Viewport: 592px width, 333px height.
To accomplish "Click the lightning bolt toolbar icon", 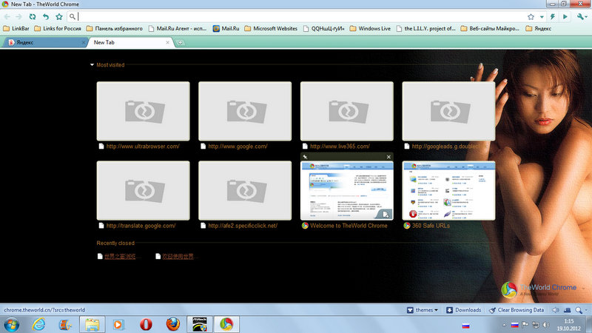I will [553, 16].
